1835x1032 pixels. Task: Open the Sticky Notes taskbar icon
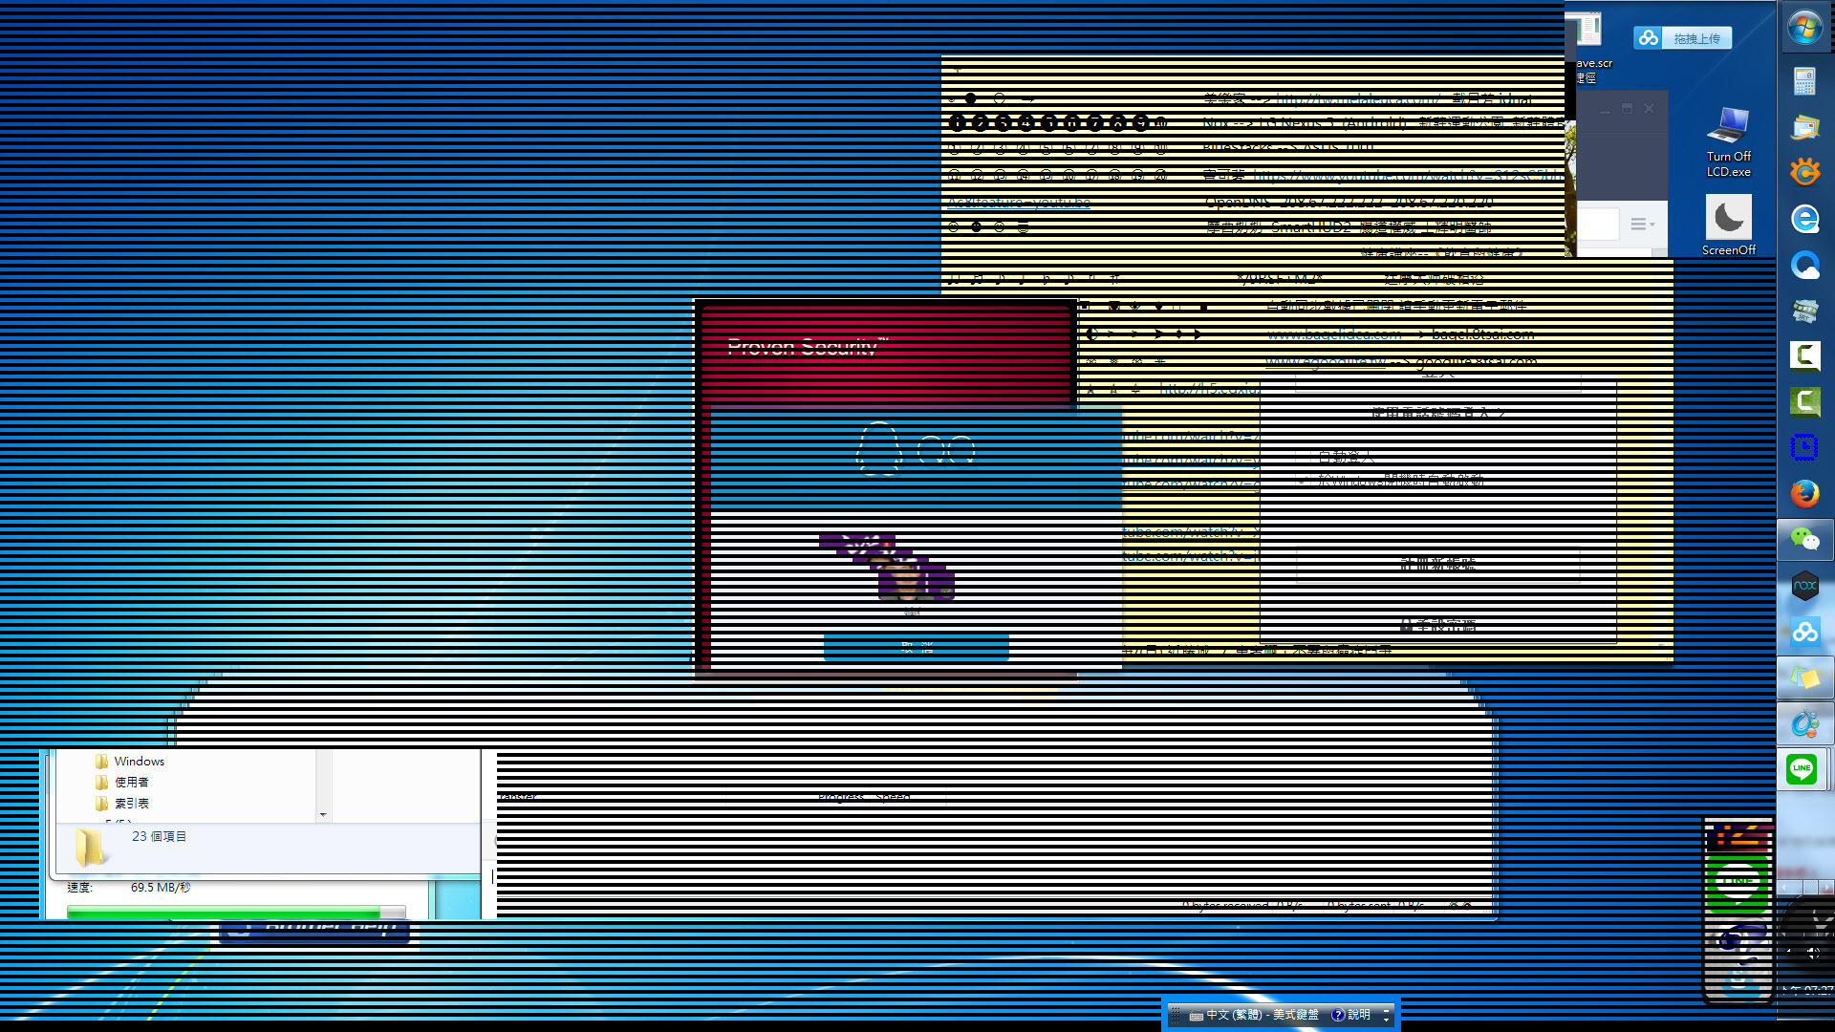(1804, 677)
